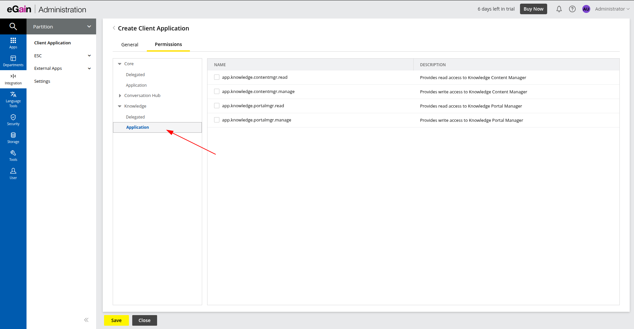The image size is (634, 329).
Task: Open the Departments section
Action: [13, 61]
